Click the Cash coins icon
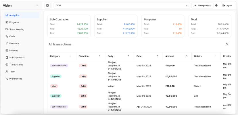This screenshot has width=238, height=115. [7, 36]
